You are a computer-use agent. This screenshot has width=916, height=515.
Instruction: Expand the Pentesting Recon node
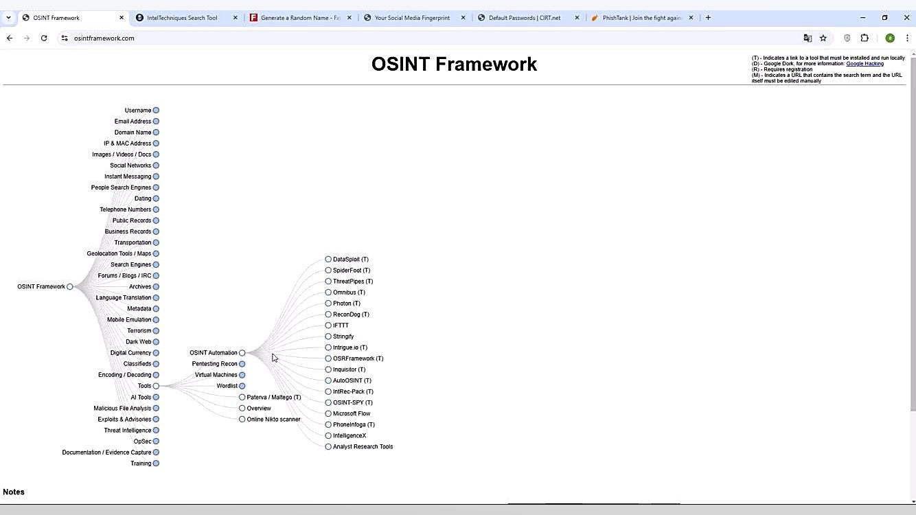(x=242, y=364)
